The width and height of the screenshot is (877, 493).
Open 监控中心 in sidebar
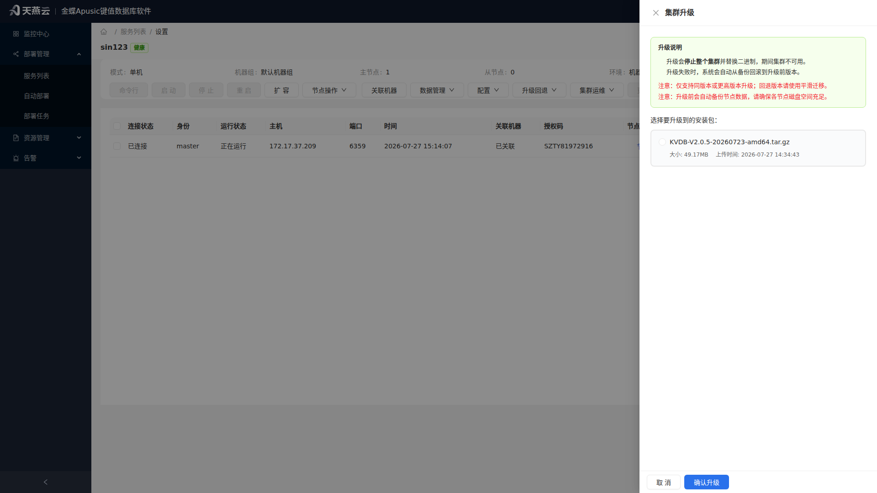coord(46,34)
